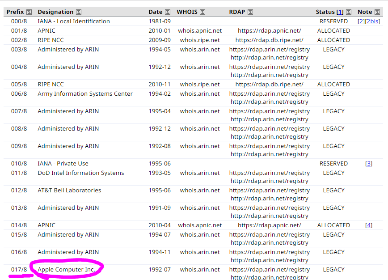Click whois.apnic.net in the 001/8 row
The height and width of the screenshot is (280, 388).
tap(200, 31)
